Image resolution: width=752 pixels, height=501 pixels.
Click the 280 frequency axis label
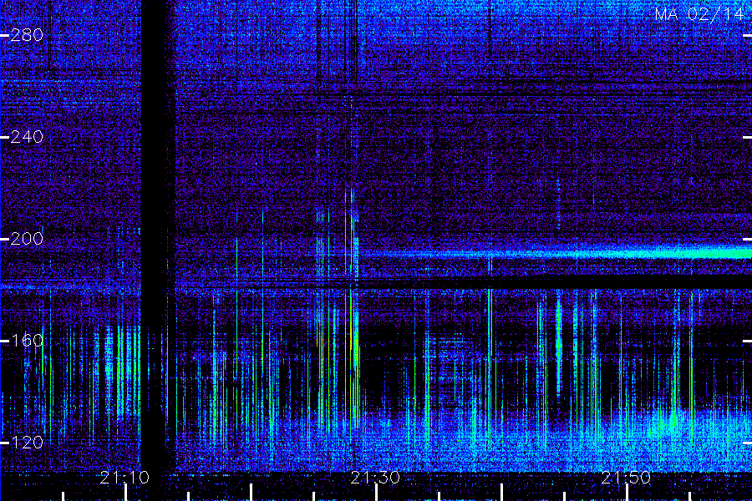coord(27,35)
